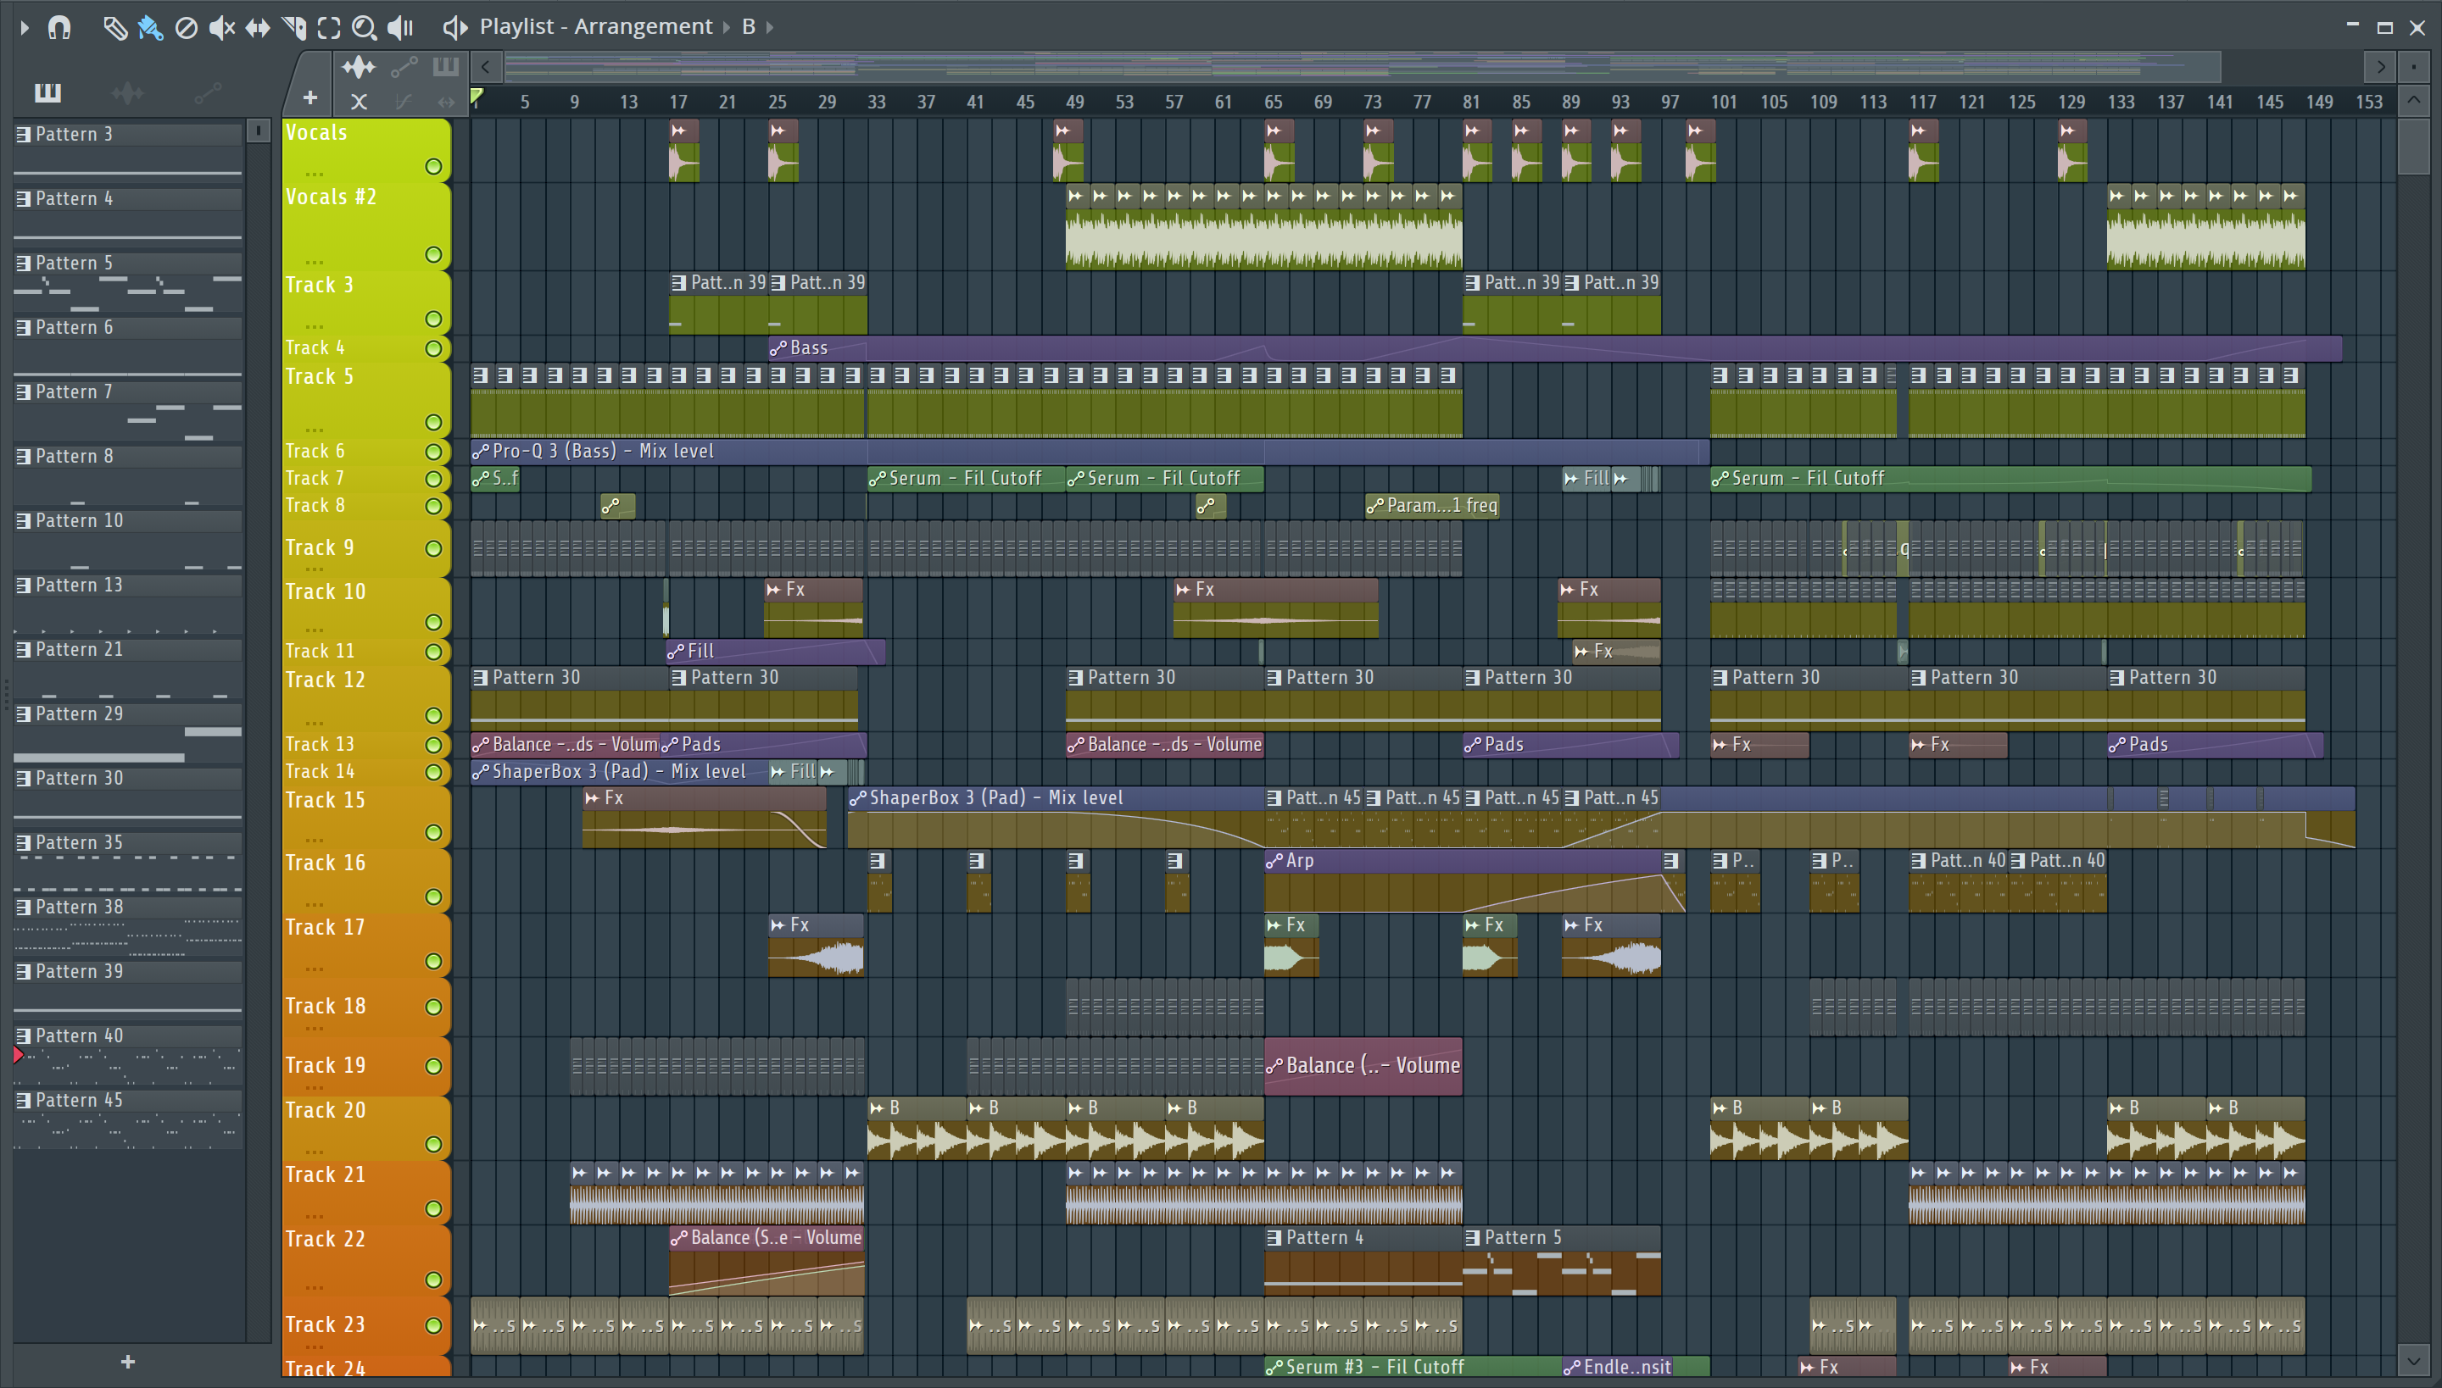Click the scroll-up arrow on the right
The width and height of the screenshot is (2442, 1388).
tap(2413, 100)
